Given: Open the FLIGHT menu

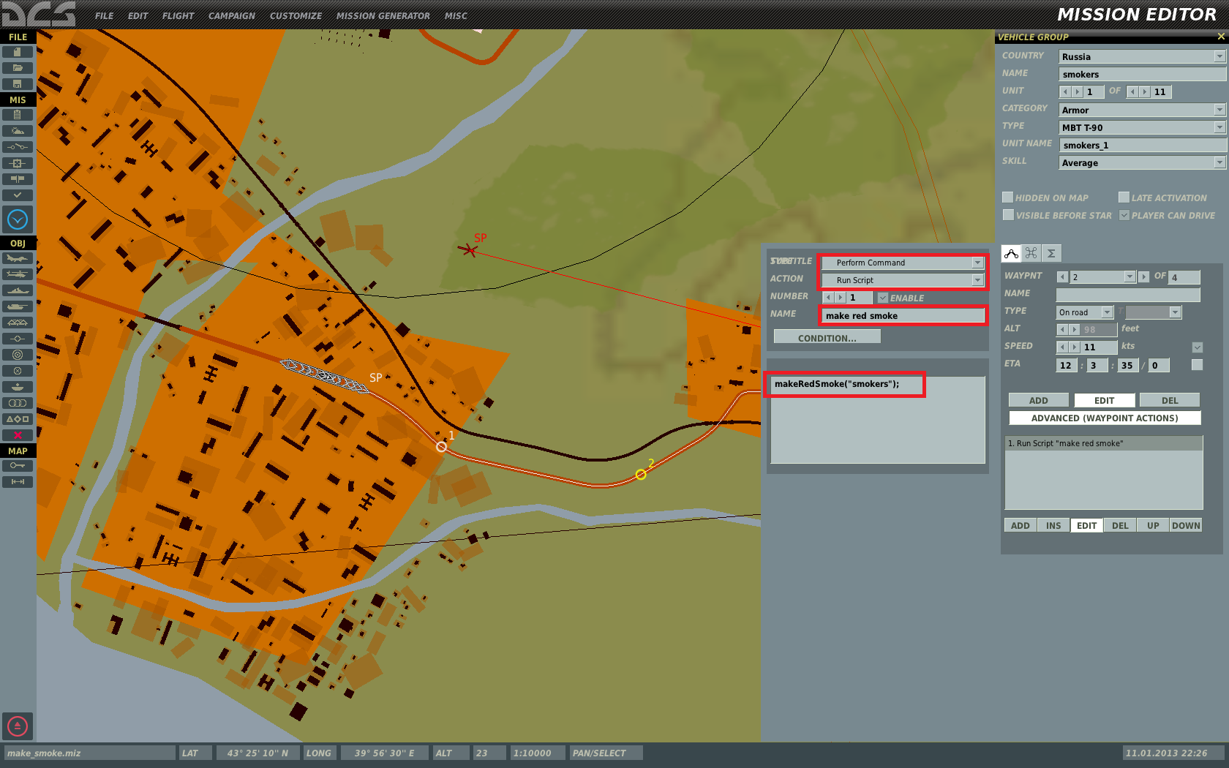Looking at the screenshot, I should pyautogui.click(x=178, y=15).
